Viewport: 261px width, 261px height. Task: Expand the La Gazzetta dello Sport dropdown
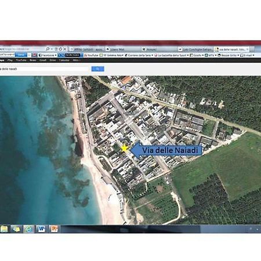[x=188, y=55]
